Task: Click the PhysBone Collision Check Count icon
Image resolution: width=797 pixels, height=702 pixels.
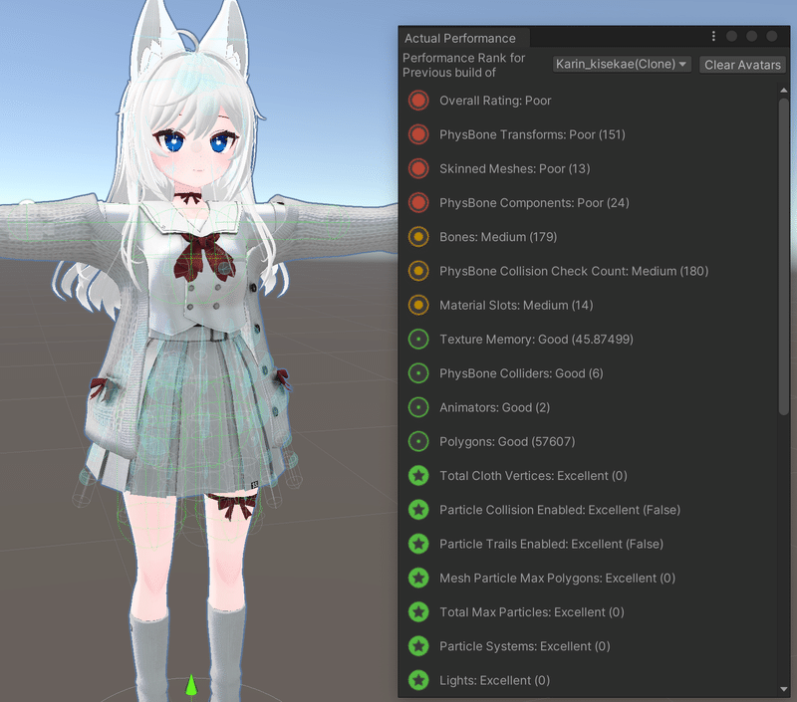Action: point(419,271)
